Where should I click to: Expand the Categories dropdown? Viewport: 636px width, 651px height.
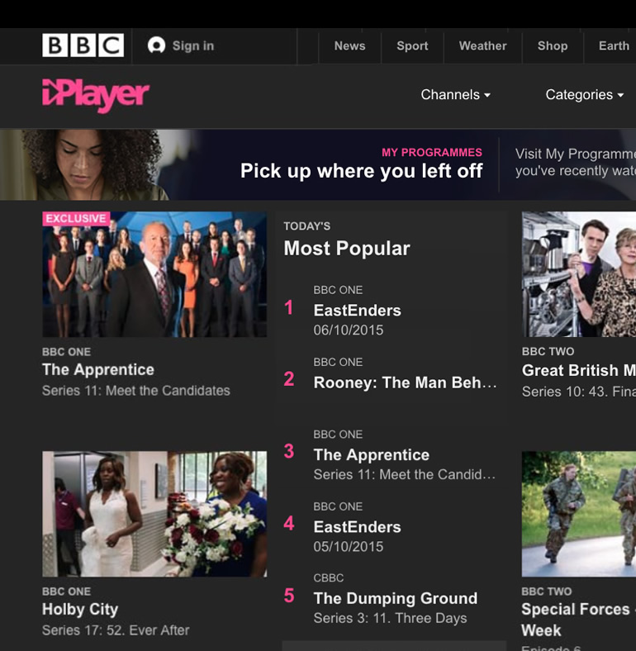[585, 95]
